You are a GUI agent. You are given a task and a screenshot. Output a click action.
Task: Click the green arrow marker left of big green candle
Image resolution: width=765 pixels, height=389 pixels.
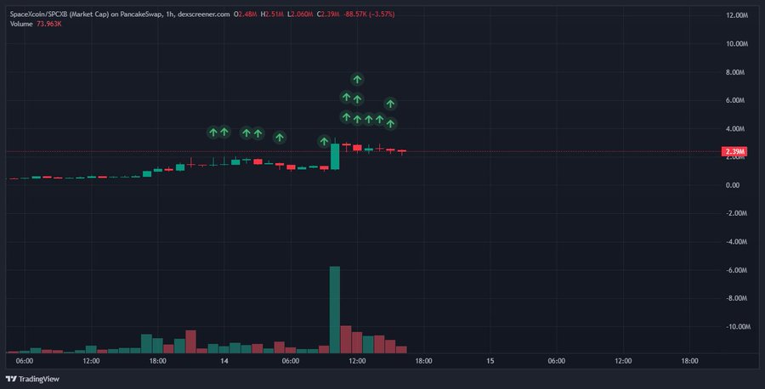324,142
